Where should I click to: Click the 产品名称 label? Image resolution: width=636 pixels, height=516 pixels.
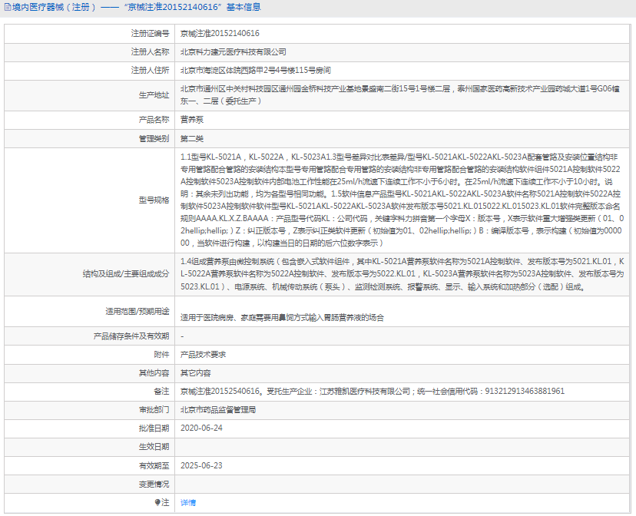pos(154,120)
